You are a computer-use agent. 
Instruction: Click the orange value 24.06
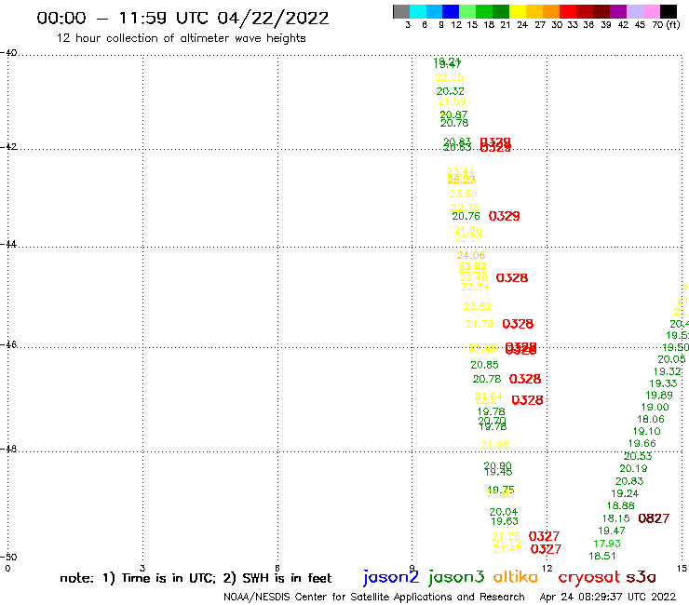pyautogui.click(x=471, y=255)
